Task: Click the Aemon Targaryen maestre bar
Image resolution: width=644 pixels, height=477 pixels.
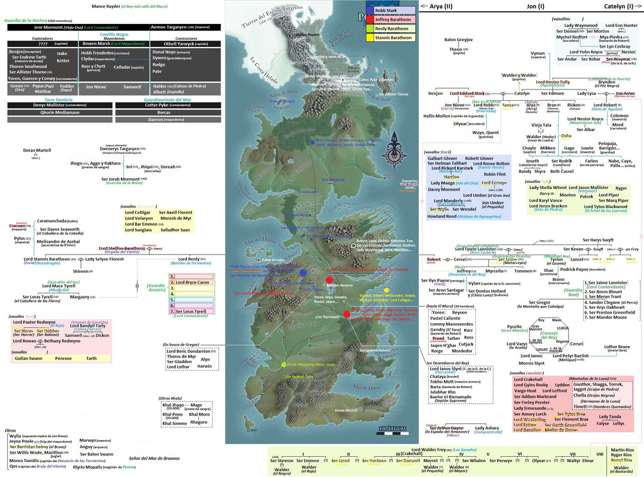Action: (185, 27)
